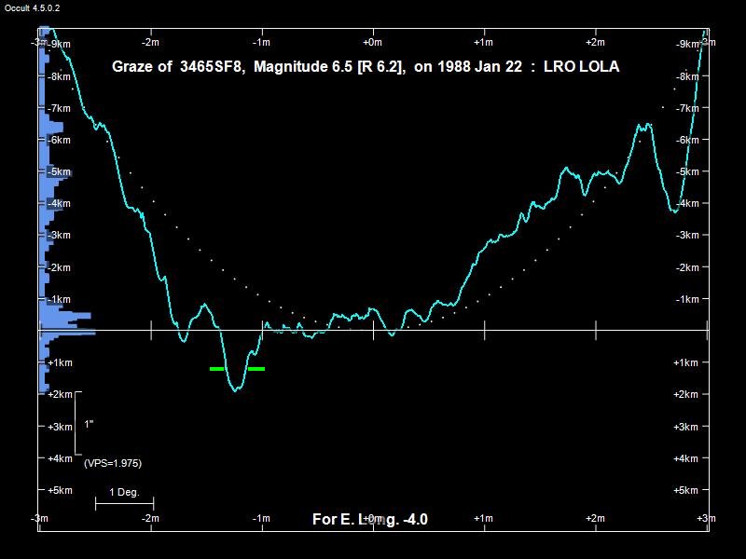Click the Occult 4.5.0.2 version label
The height and width of the screenshot is (559, 746).
tap(33, 7)
